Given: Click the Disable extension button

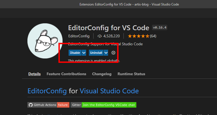Looking at the screenshot, I should pos(75,53).
